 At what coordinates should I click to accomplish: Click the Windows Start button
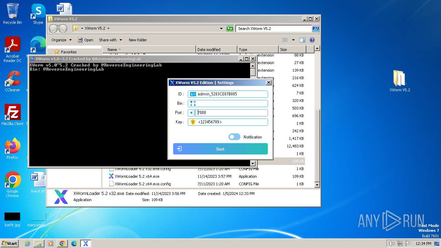(x=9, y=243)
